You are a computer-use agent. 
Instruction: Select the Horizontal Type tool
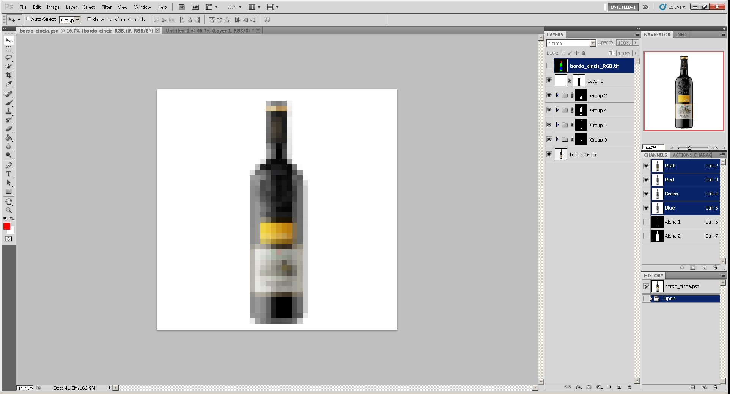coord(9,174)
